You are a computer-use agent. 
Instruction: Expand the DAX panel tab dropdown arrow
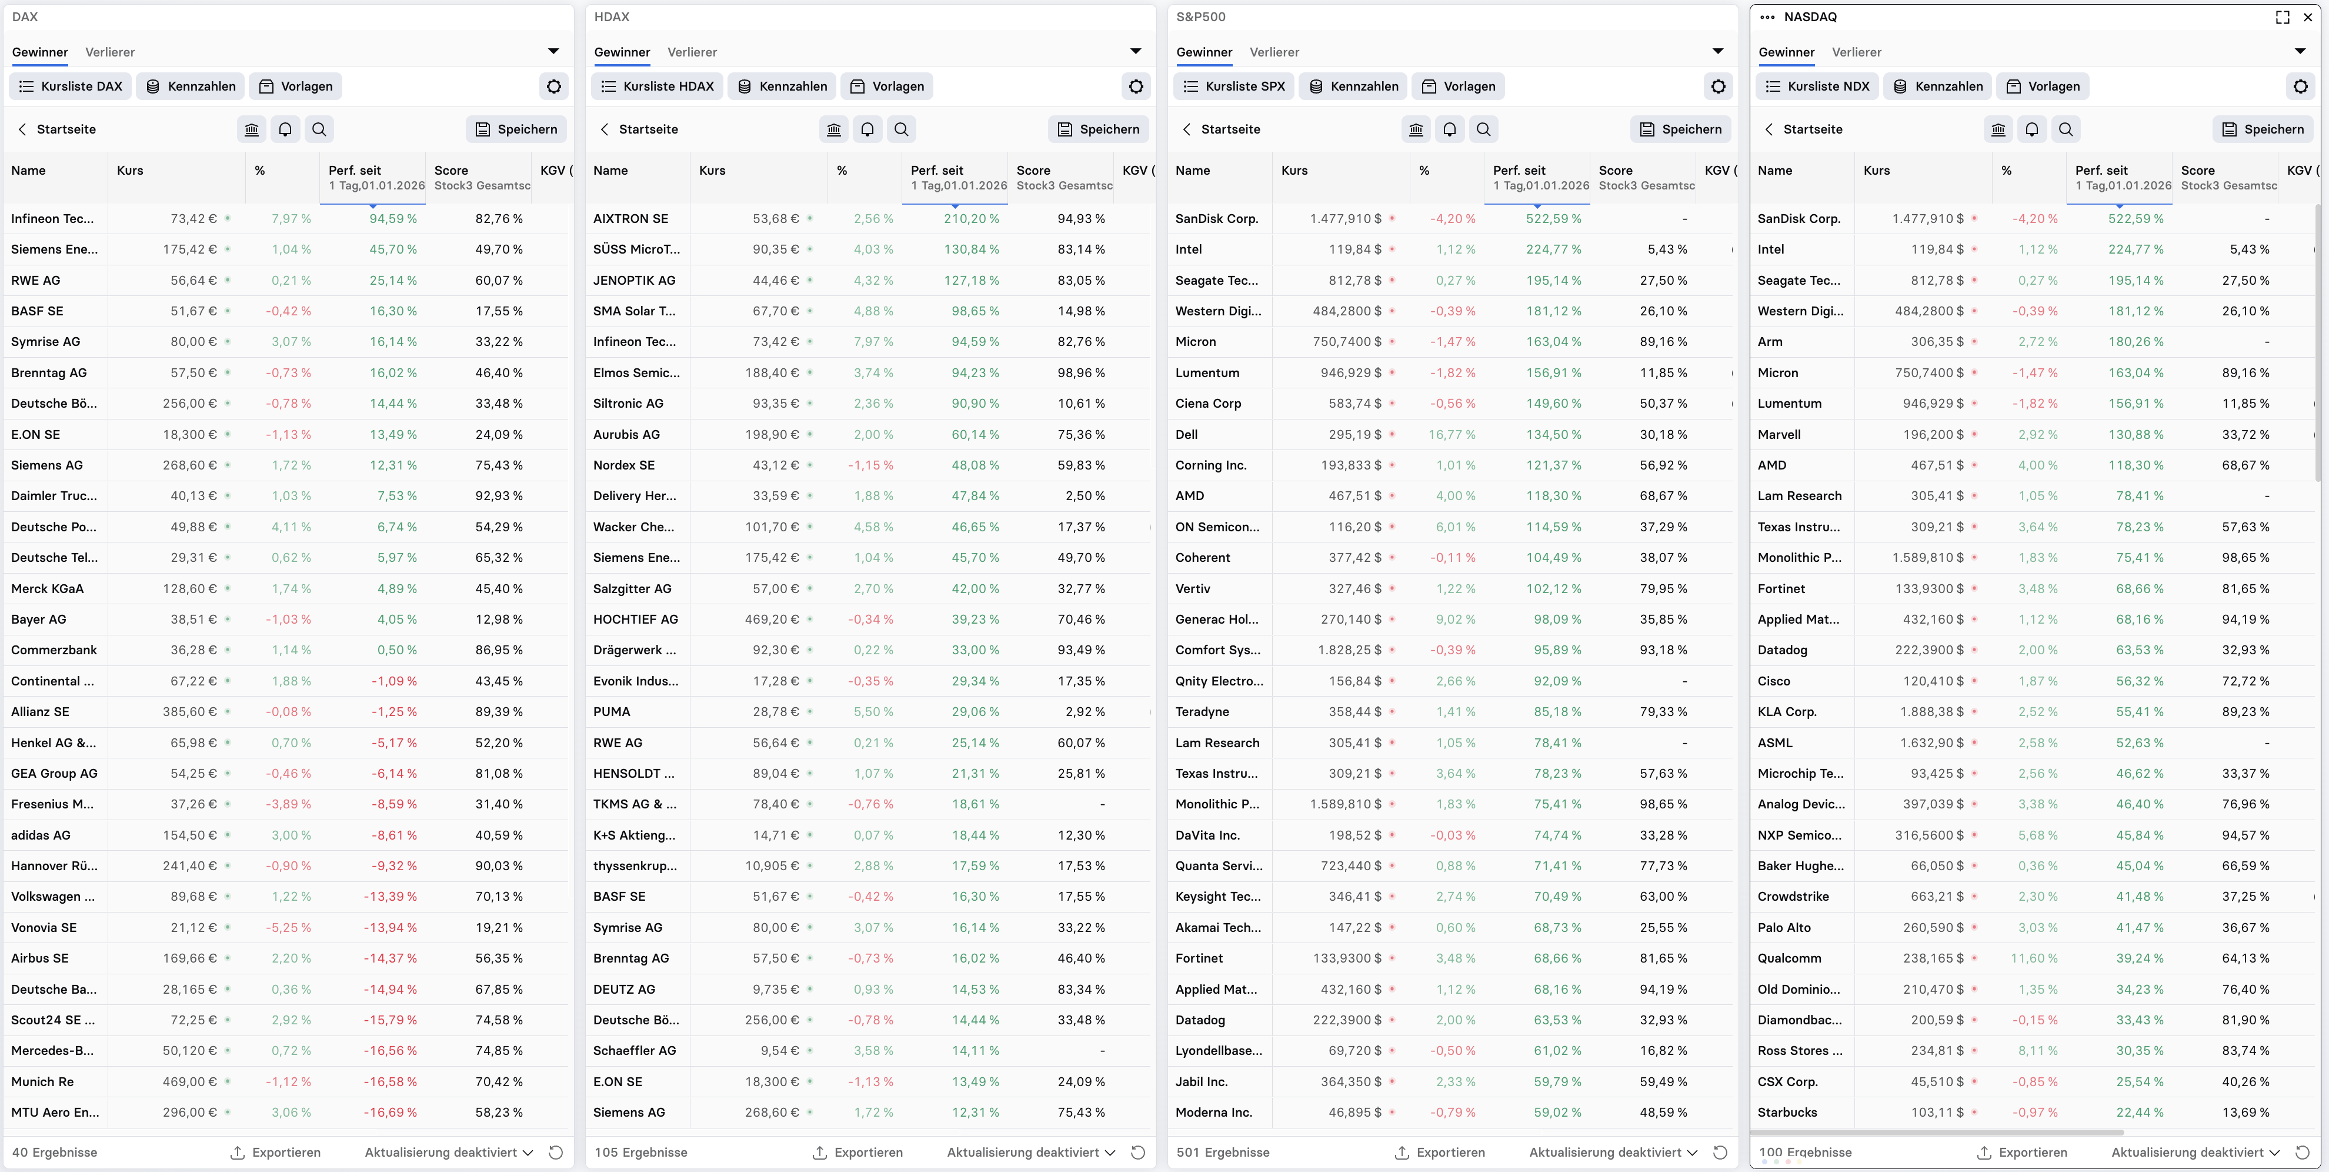[554, 52]
